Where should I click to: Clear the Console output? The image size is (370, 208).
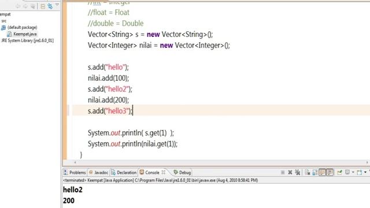pos(307,173)
